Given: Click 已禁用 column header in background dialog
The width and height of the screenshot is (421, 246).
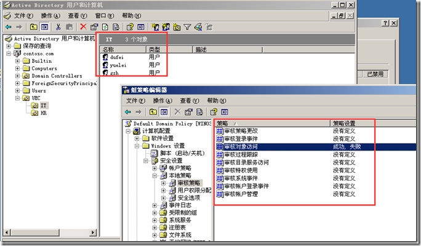Looking at the screenshot, I should pyautogui.click(x=375, y=74).
